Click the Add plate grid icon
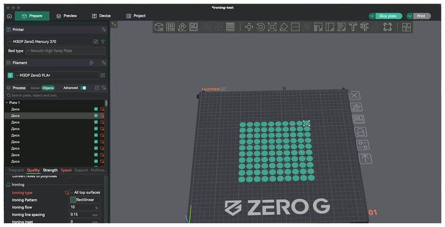The image size is (445, 227). point(171,27)
